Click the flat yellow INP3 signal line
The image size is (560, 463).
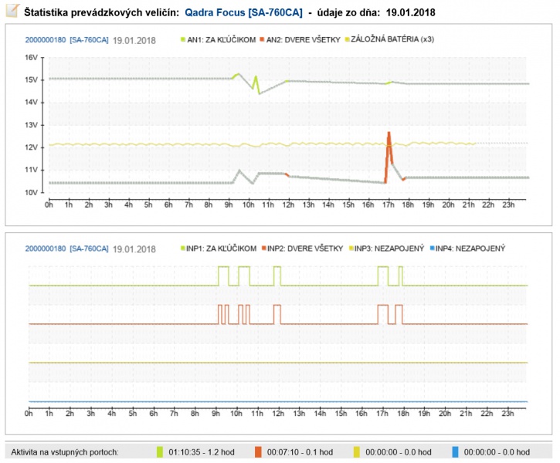point(278,363)
